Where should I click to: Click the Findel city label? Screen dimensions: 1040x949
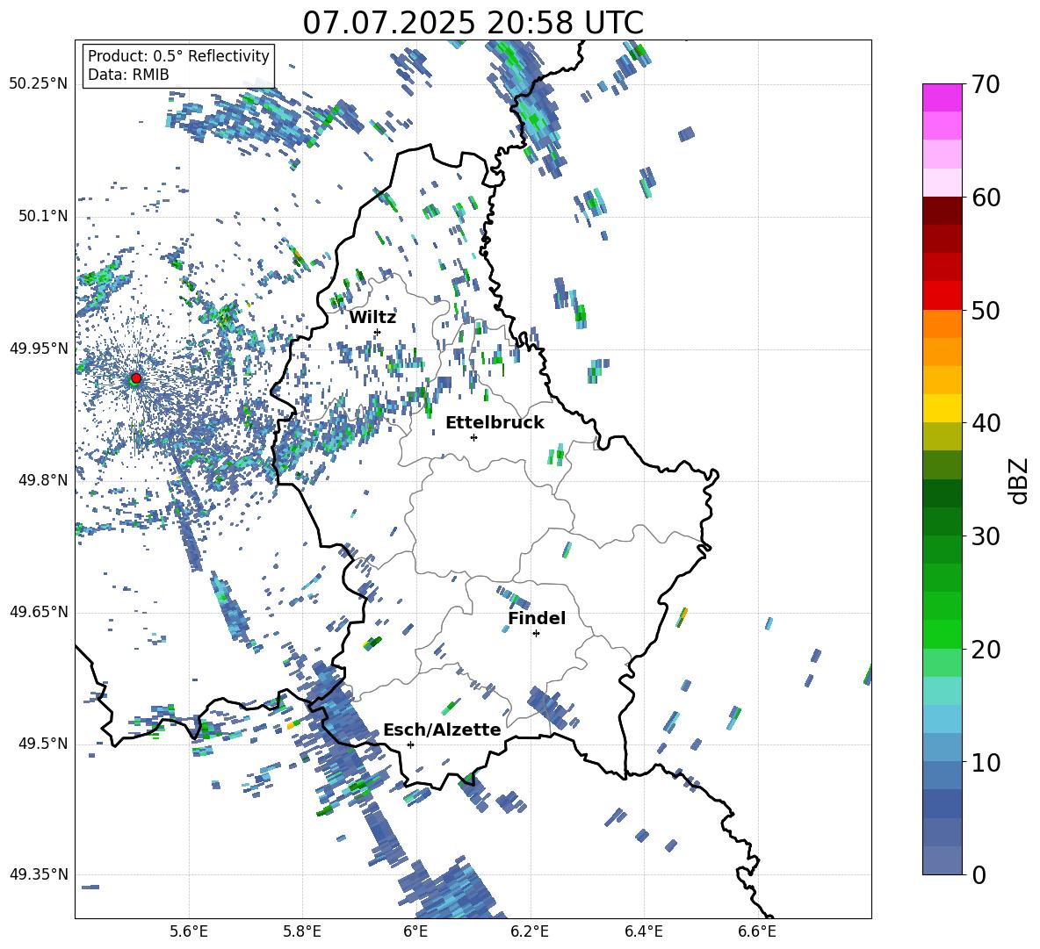pos(537,618)
